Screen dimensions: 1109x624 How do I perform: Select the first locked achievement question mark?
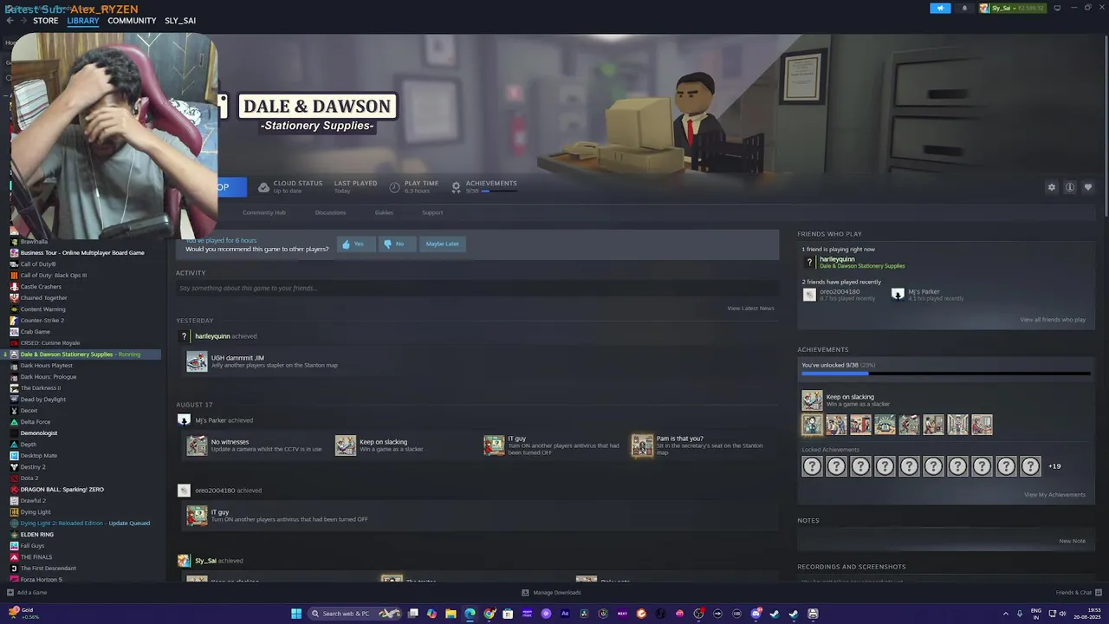pyautogui.click(x=812, y=466)
